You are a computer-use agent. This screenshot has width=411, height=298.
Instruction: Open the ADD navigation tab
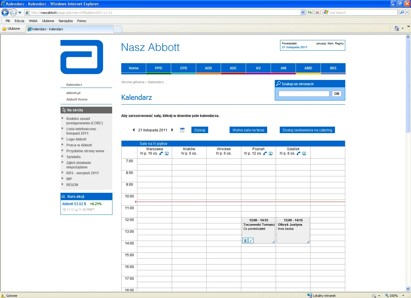[208, 68]
